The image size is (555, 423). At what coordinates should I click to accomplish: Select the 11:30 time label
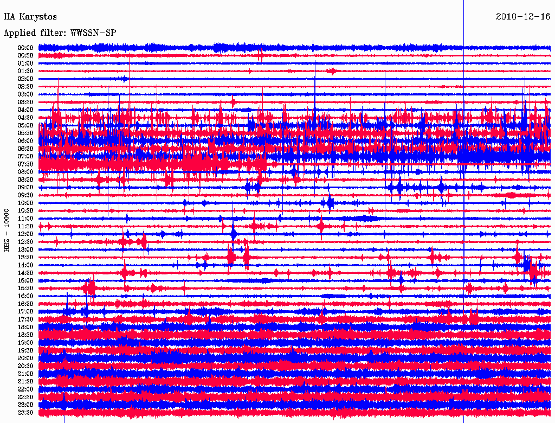coord(25,226)
